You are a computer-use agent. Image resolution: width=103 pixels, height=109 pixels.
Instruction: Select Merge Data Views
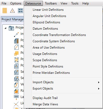[x=45, y=104]
